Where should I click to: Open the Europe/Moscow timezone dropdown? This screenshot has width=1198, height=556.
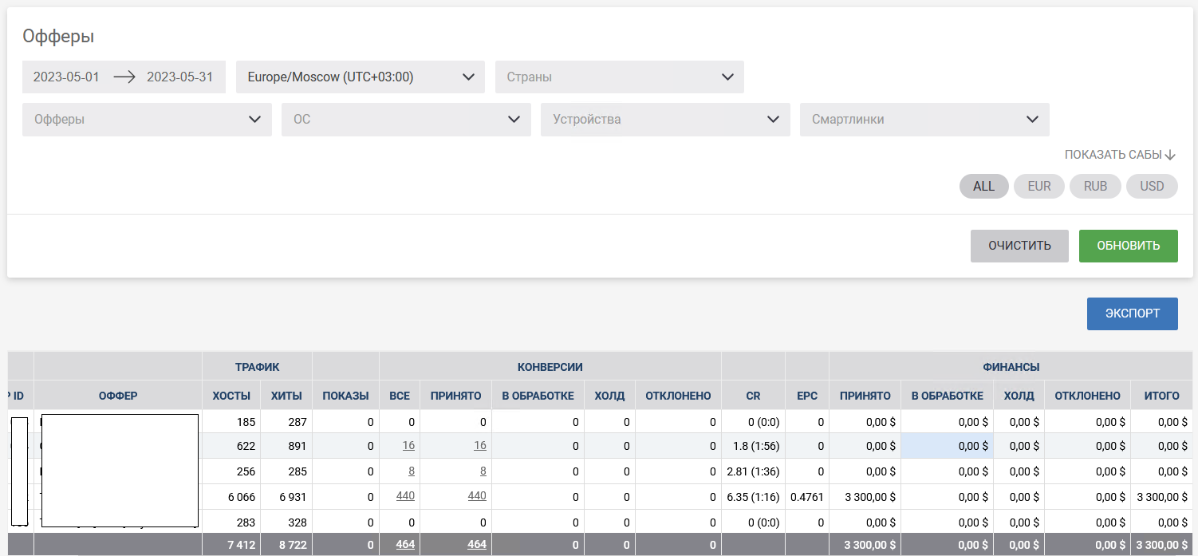pyautogui.click(x=360, y=77)
